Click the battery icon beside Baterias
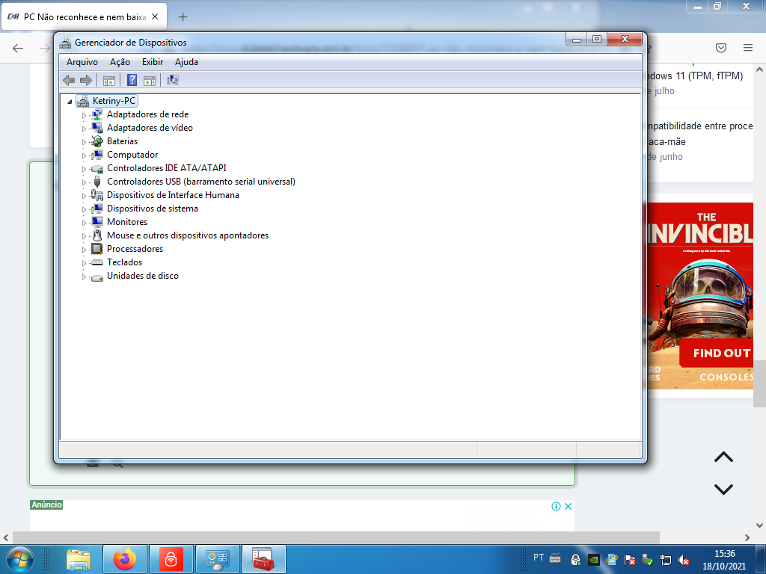766x574 pixels. point(97,141)
